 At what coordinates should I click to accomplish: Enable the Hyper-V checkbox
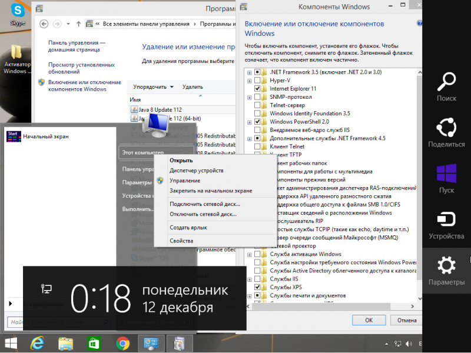pyautogui.click(x=257, y=81)
